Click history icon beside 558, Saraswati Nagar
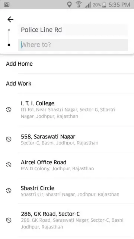134x239 pixels. point(9,139)
